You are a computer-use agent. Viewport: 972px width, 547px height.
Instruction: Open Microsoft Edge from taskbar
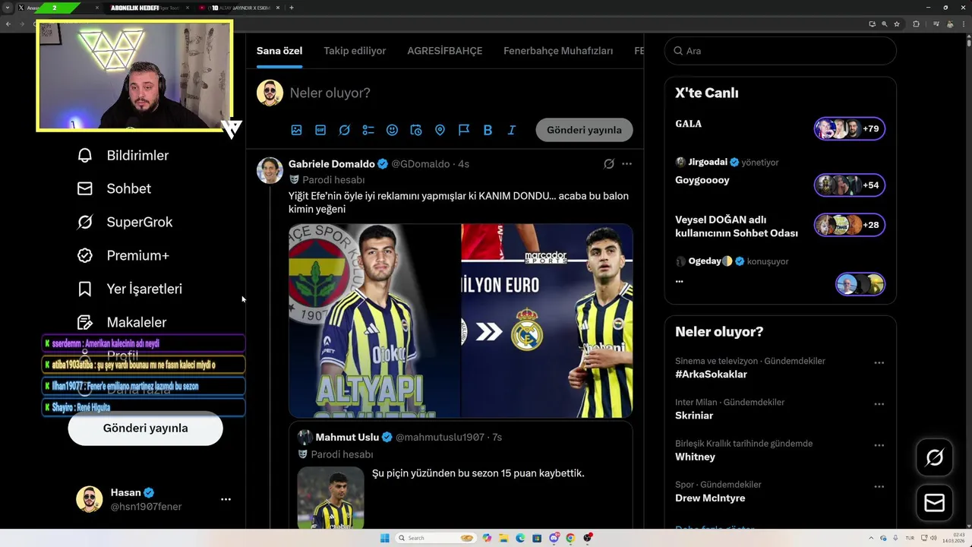(520, 538)
